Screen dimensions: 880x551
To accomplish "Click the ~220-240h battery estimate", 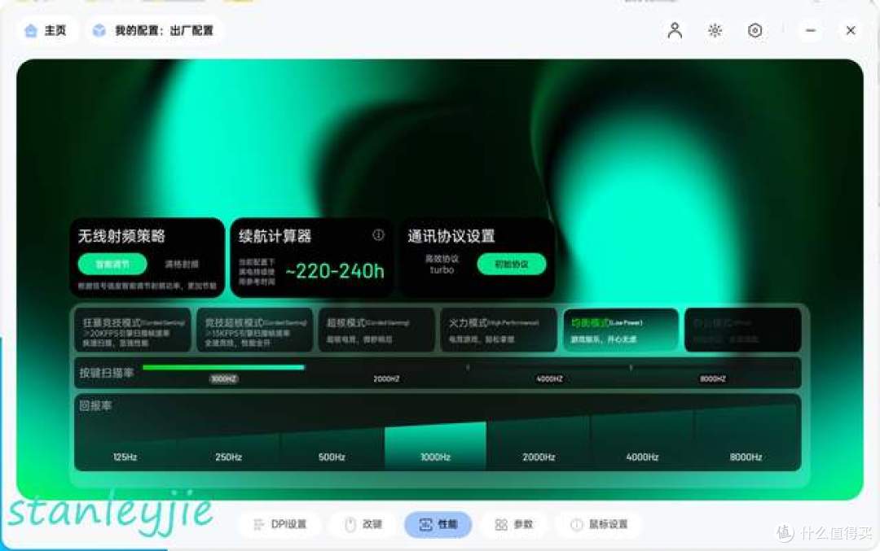I will (335, 271).
